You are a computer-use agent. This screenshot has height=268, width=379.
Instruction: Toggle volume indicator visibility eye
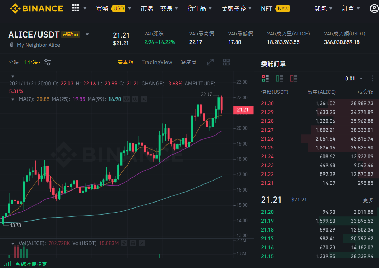(124, 243)
